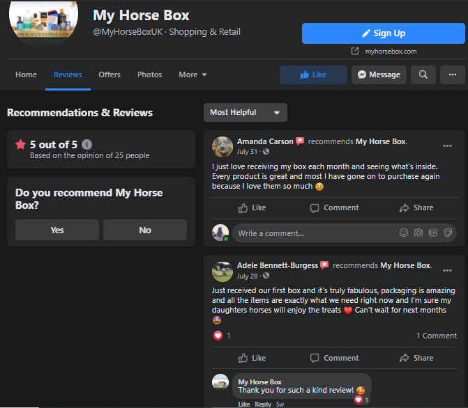
Task: Open options menu on Amanda Carson's review
Action: [x=447, y=146]
